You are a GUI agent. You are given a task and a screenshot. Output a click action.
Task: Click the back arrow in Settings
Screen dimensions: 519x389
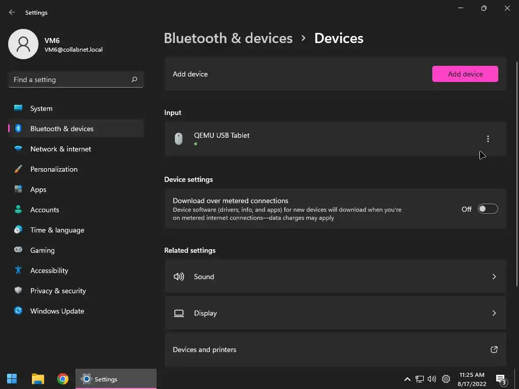pyautogui.click(x=12, y=12)
